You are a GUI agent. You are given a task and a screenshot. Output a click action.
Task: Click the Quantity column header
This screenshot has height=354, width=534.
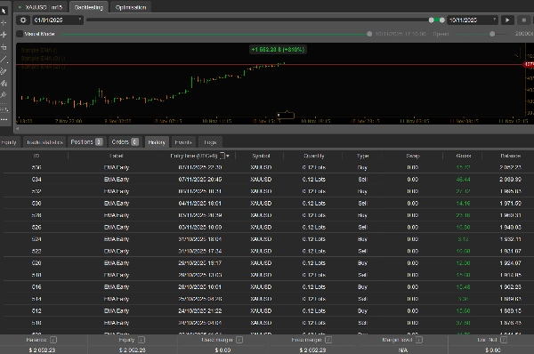[314, 156]
